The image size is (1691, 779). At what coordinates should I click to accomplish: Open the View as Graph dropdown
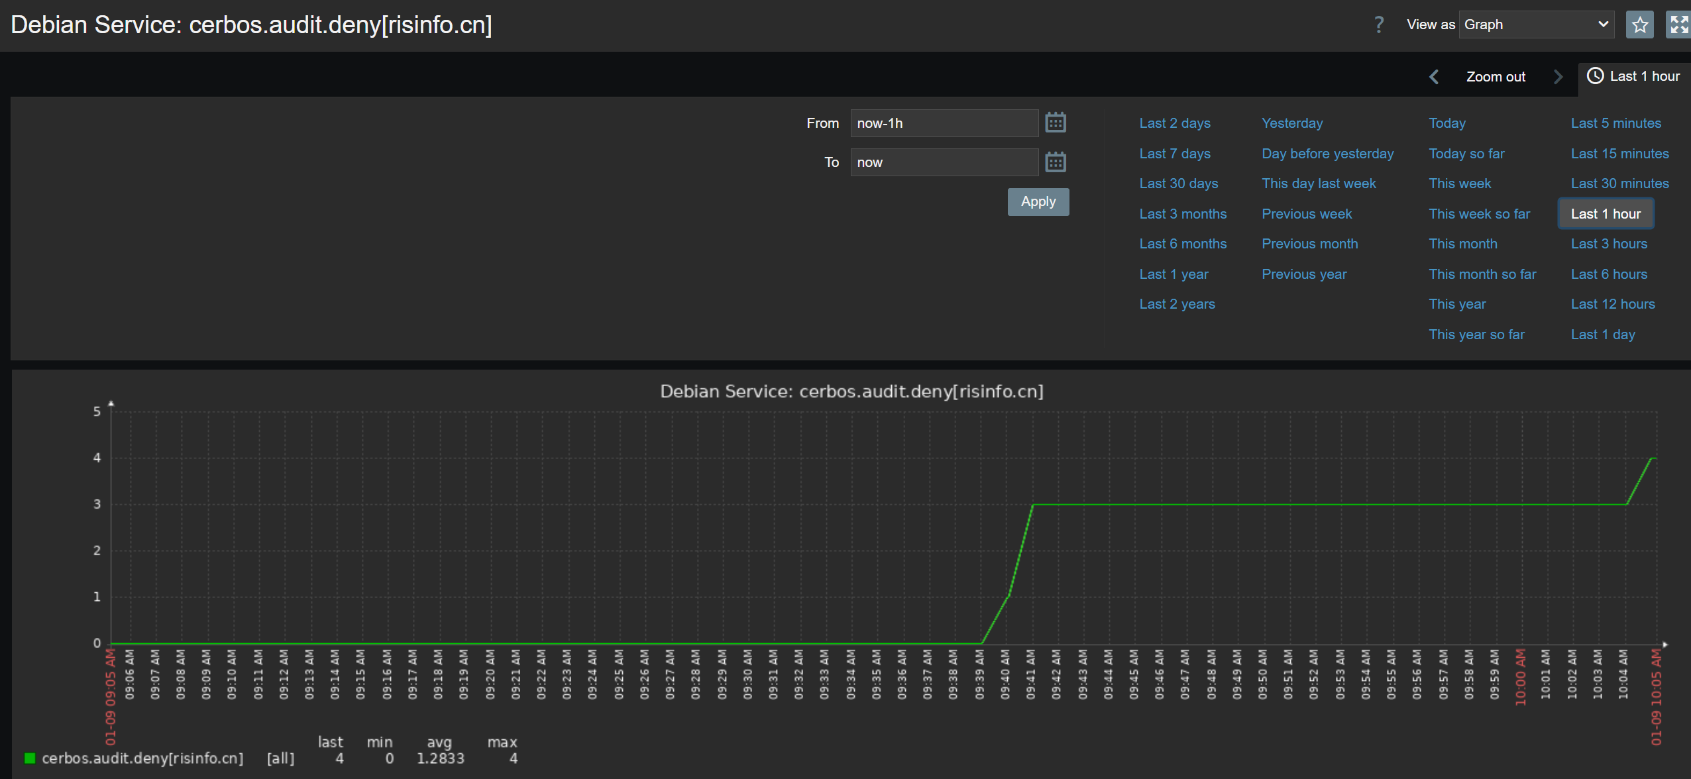[1536, 25]
